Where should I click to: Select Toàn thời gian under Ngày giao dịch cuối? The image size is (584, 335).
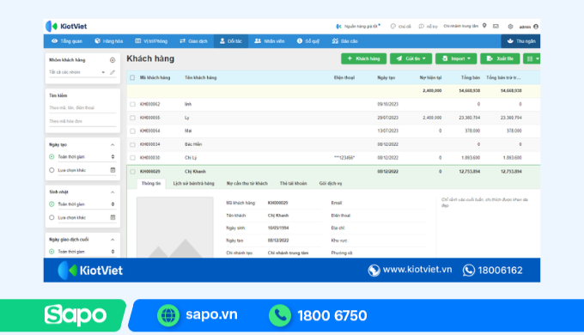point(52,252)
